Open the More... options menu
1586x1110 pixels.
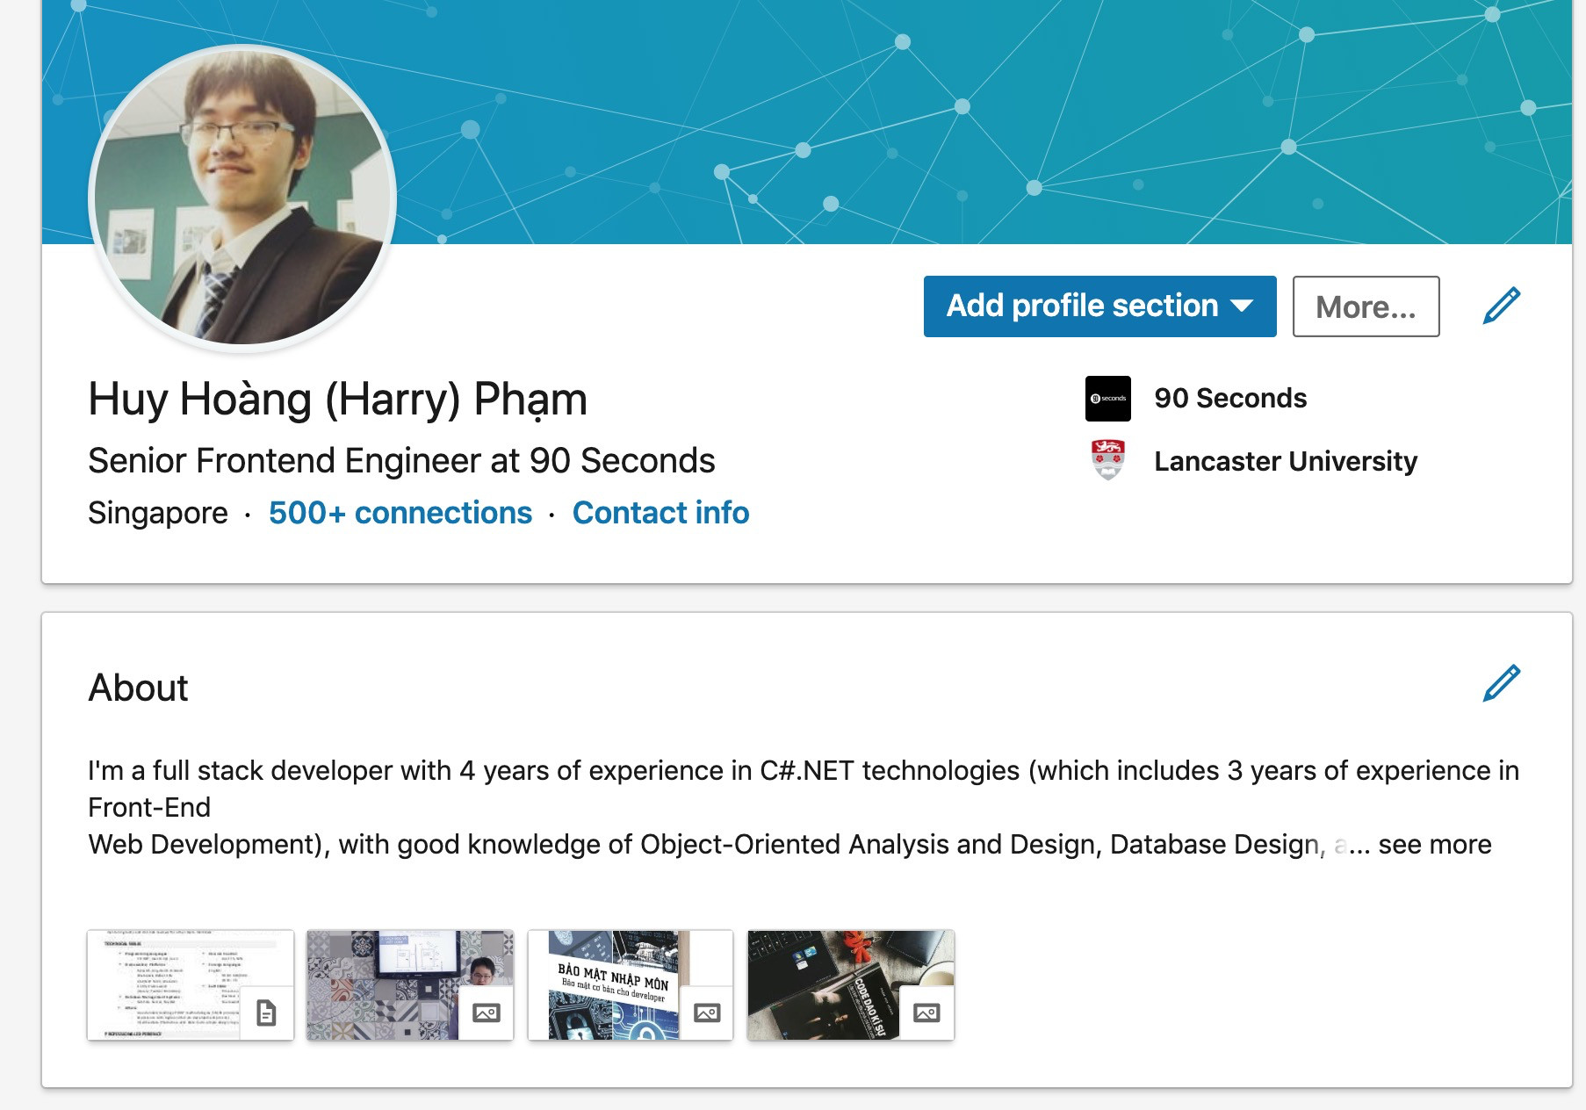(1366, 306)
